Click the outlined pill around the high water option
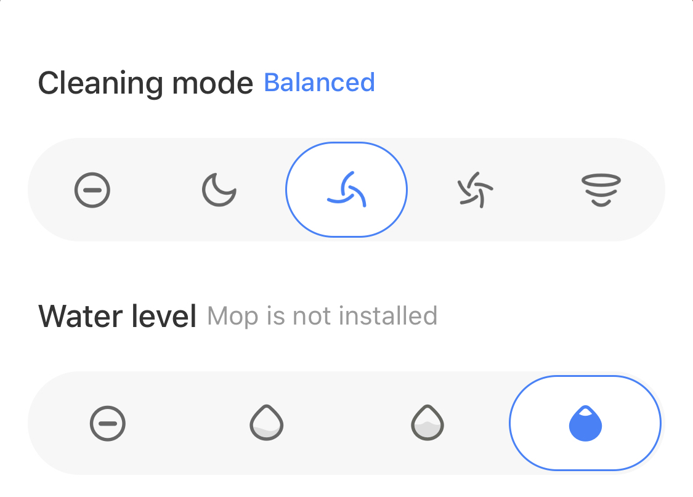 point(585,423)
